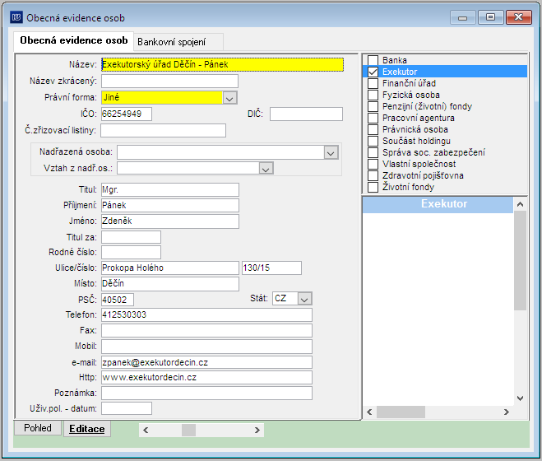Enable the Fyzická osoba checkbox

tap(373, 95)
